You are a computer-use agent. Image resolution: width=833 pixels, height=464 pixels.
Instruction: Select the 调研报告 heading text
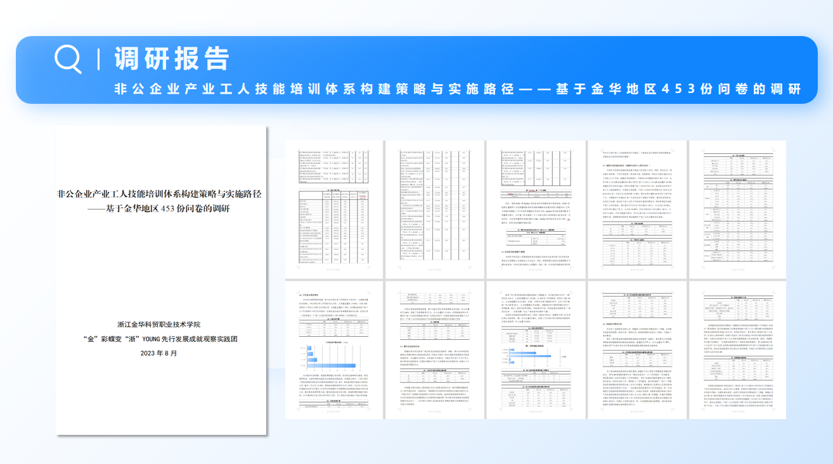click(172, 59)
